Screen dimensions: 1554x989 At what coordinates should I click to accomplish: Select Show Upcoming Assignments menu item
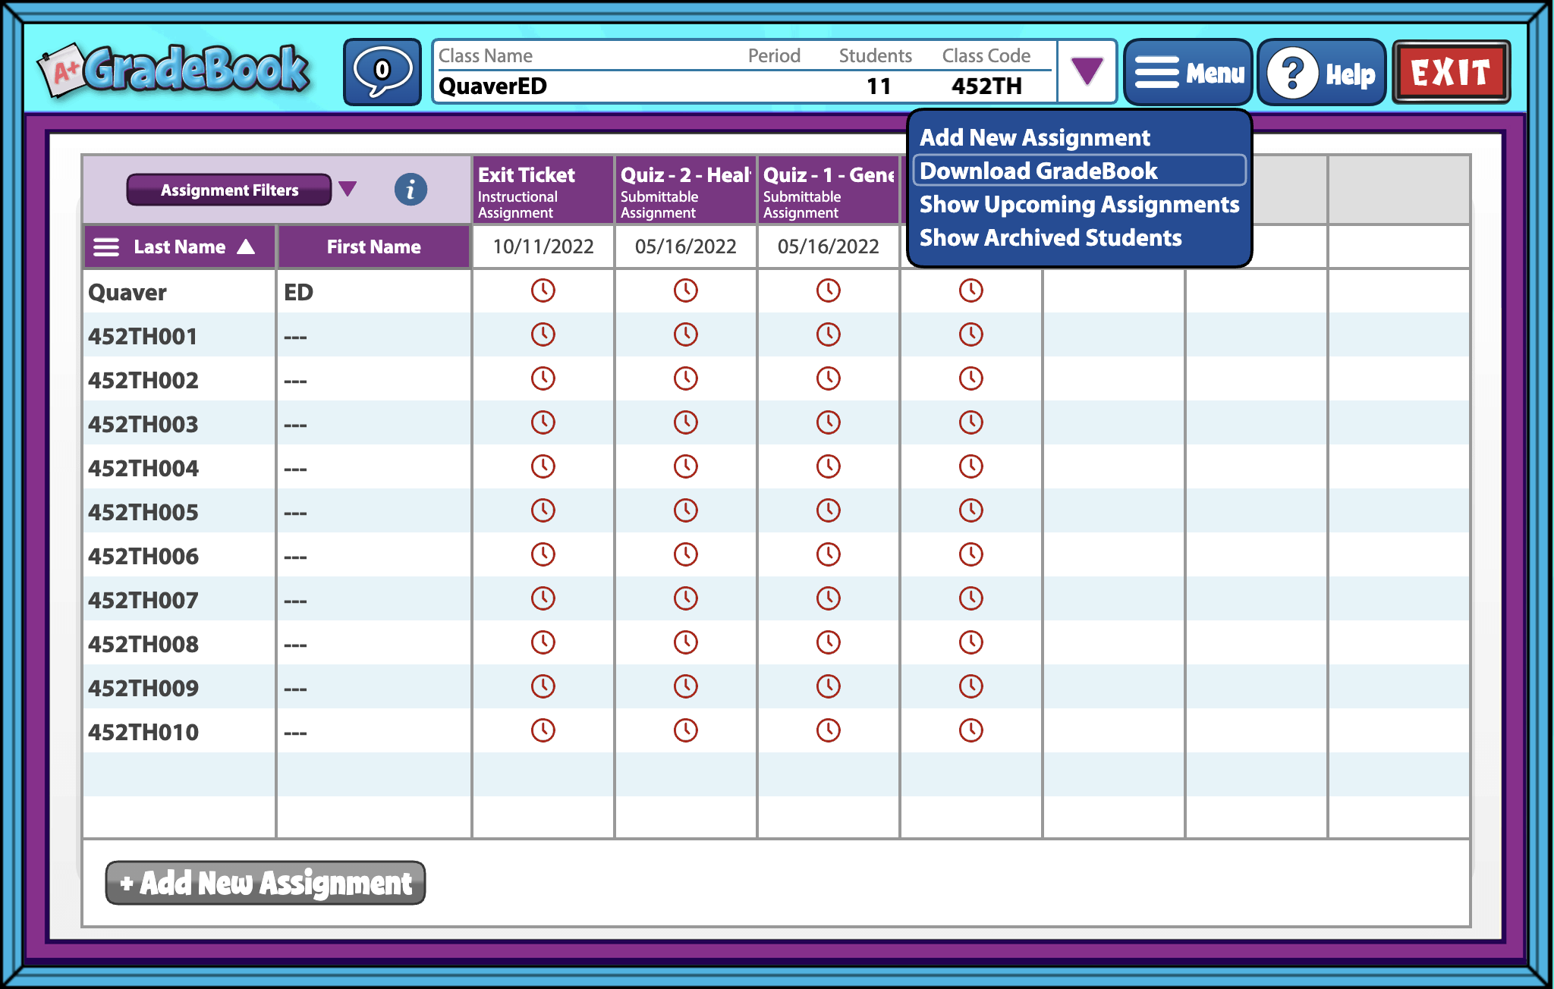coord(1079,204)
